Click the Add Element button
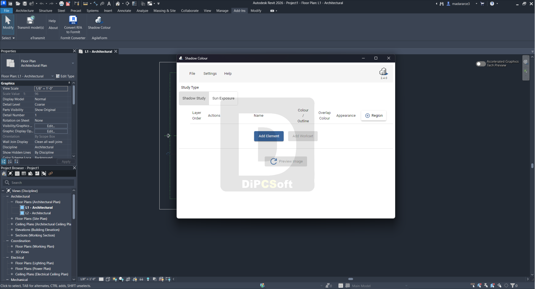The height and width of the screenshot is (289, 535). pos(269,136)
